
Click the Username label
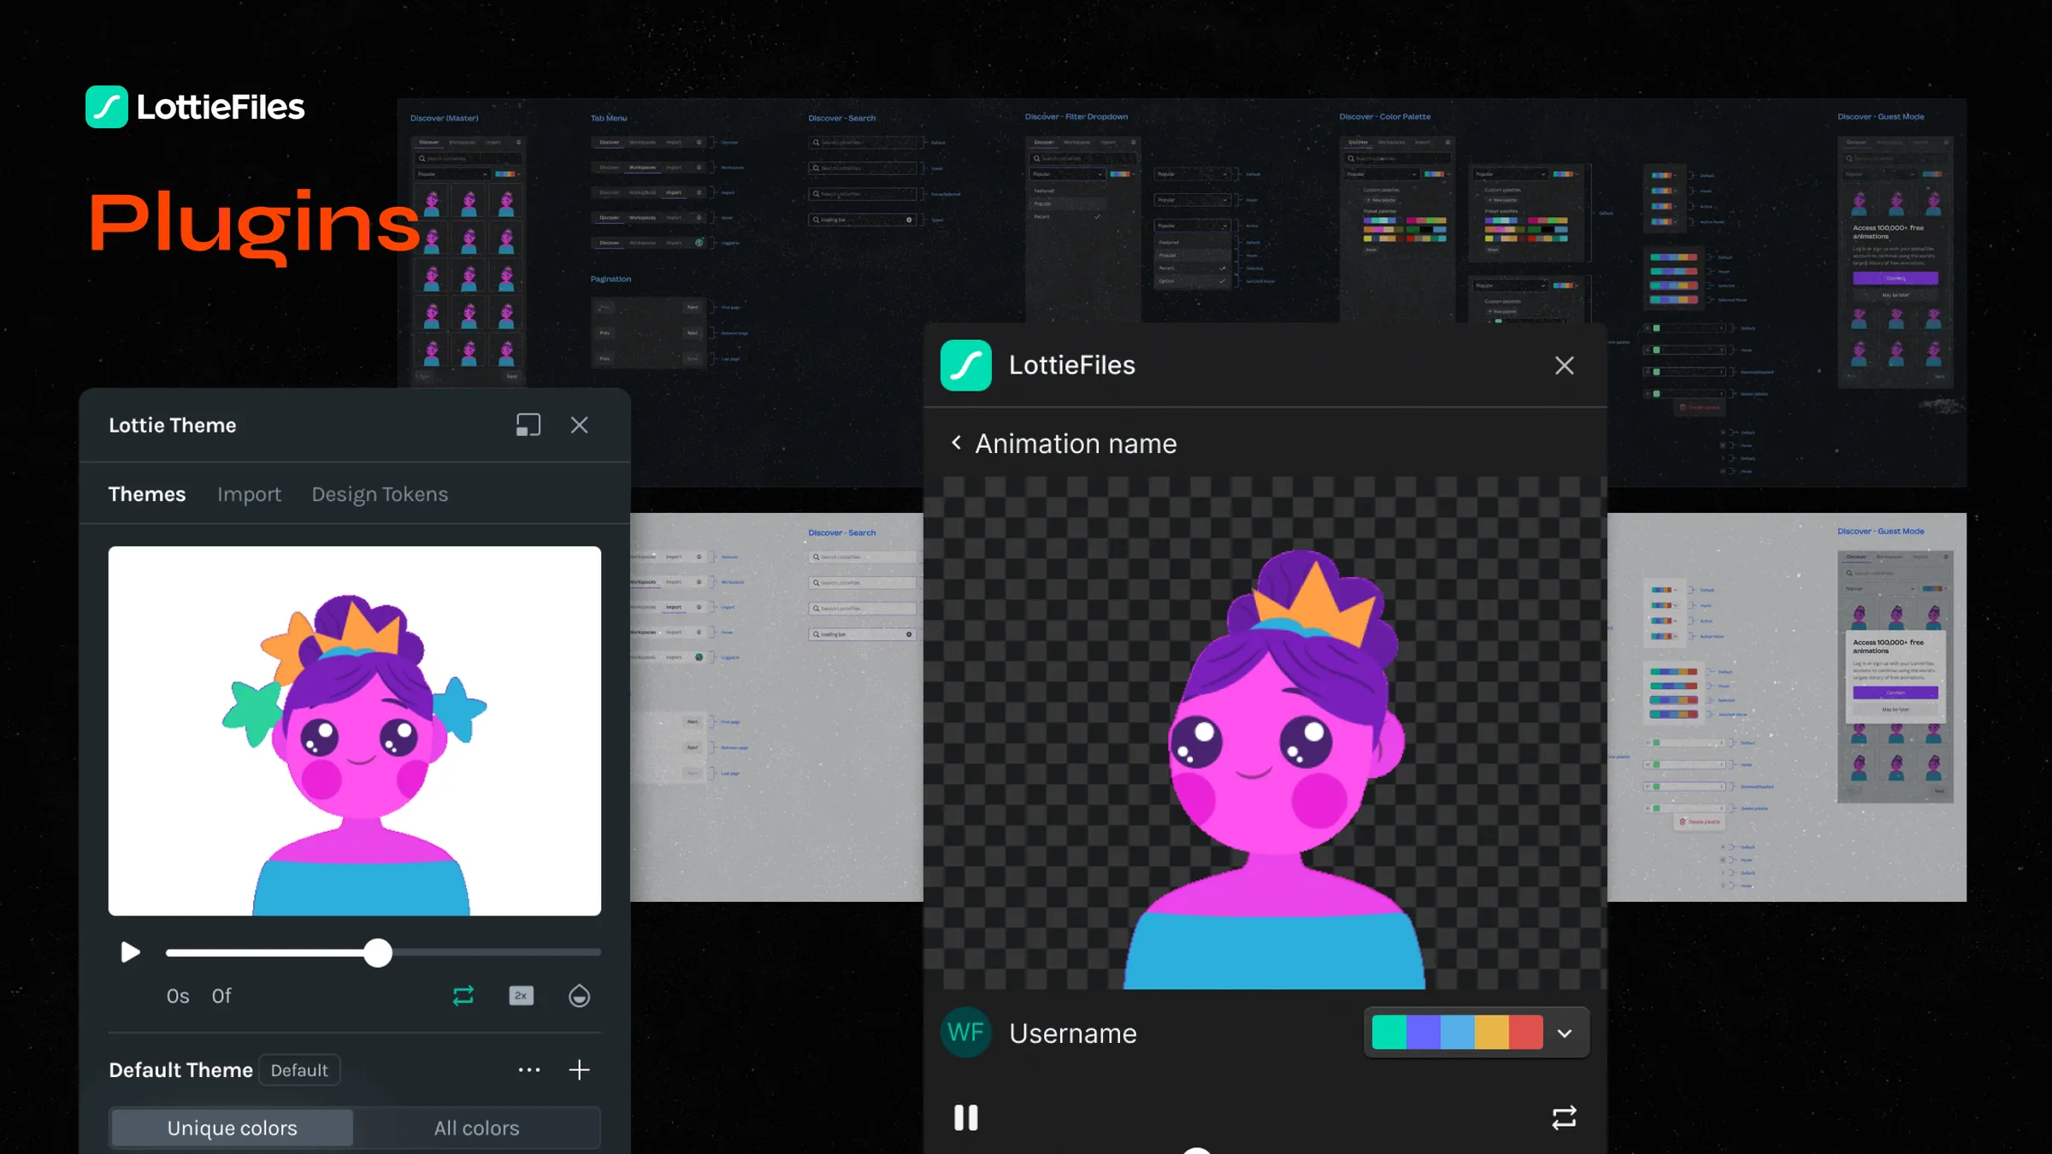1073,1033
